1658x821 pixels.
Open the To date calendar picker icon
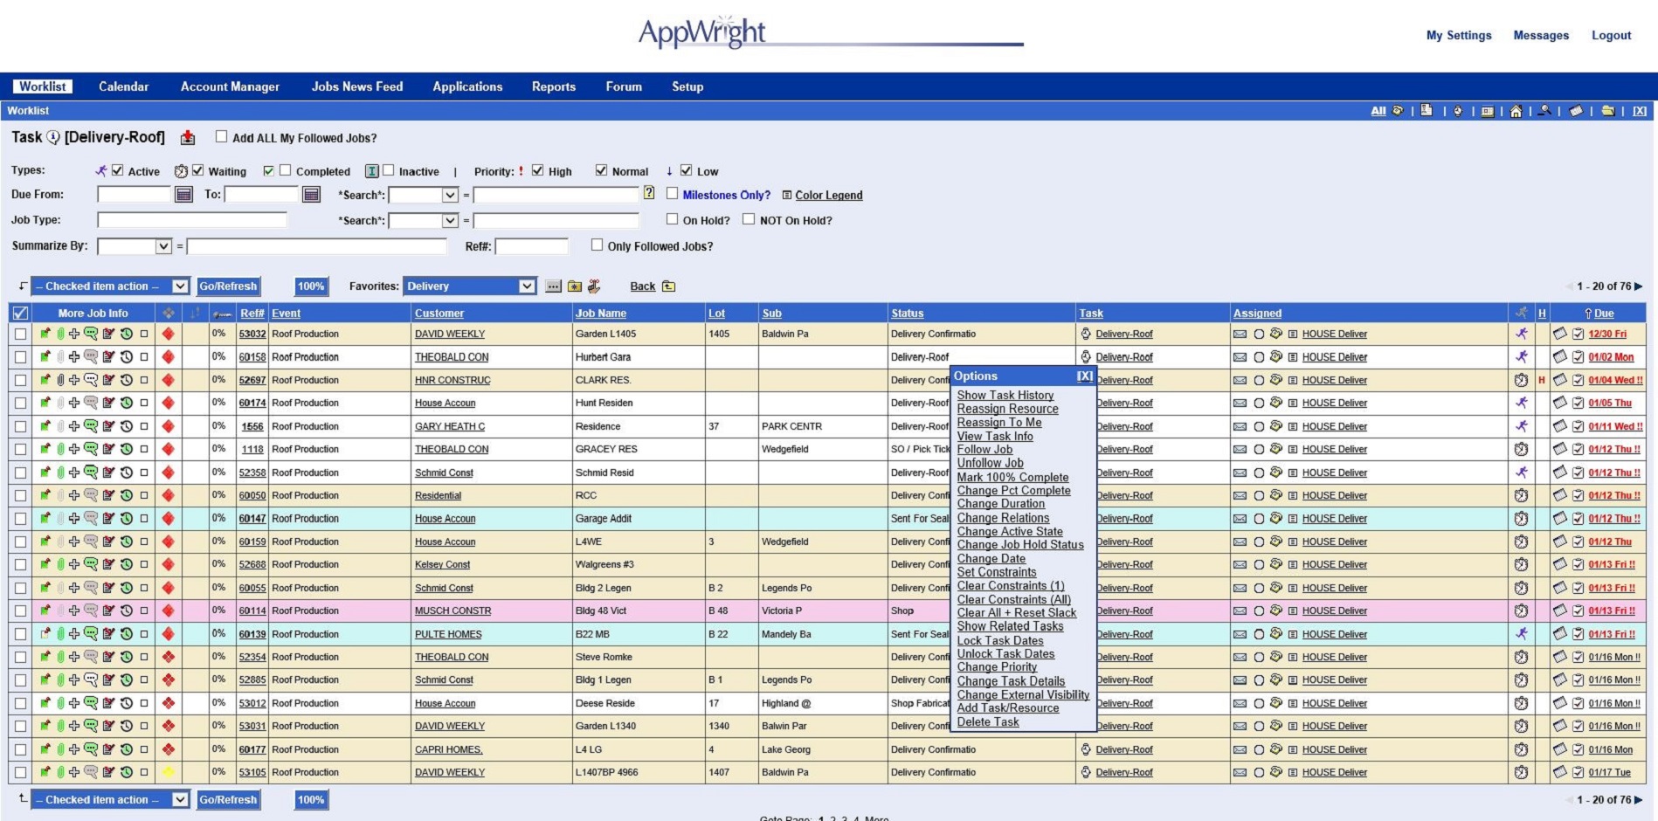click(311, 195)
